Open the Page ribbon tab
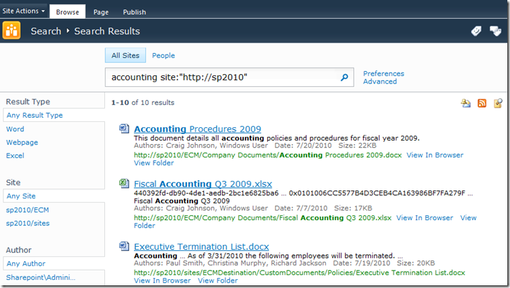 (101, 12)
